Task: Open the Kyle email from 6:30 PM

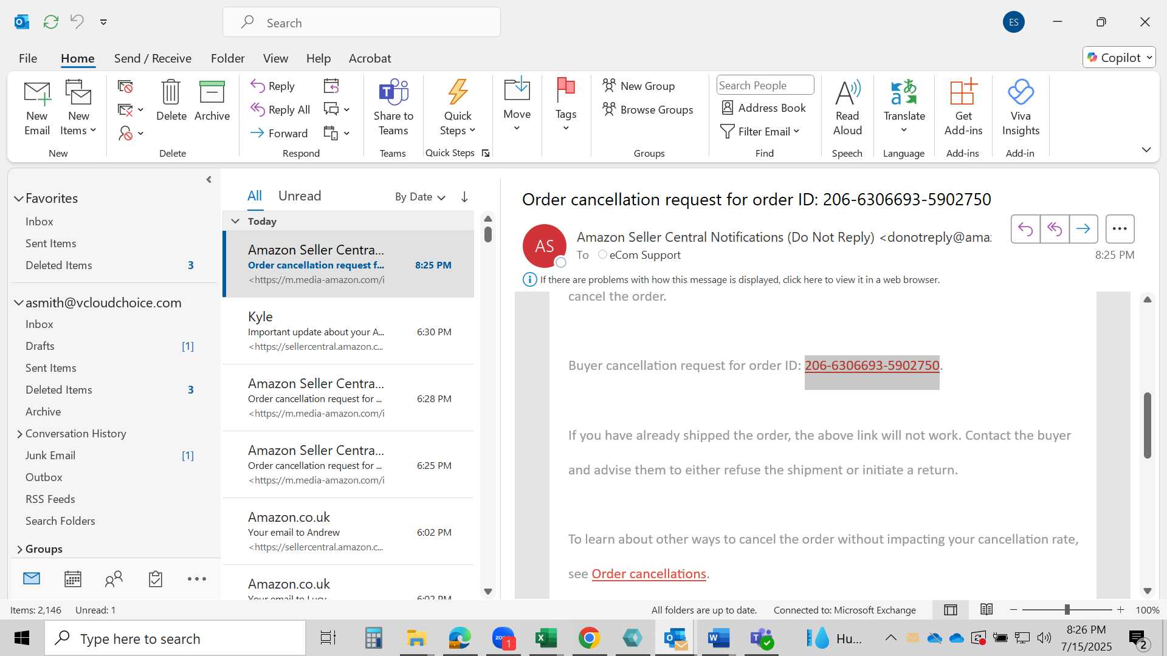Action: [x=349, y=331]
